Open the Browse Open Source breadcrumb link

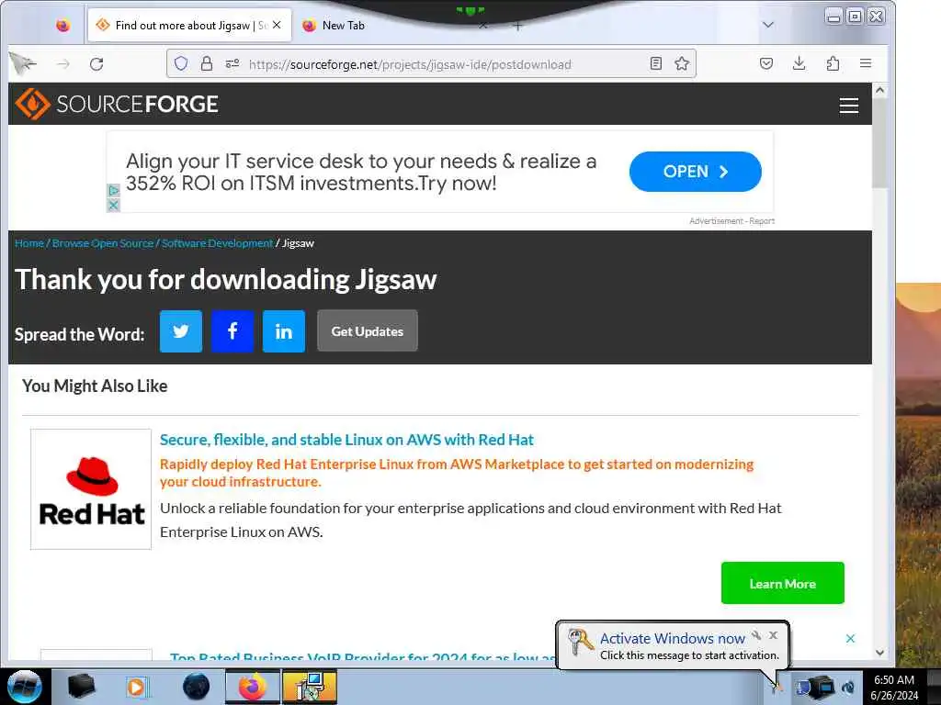pyautogui.click(x=103, y=243)
